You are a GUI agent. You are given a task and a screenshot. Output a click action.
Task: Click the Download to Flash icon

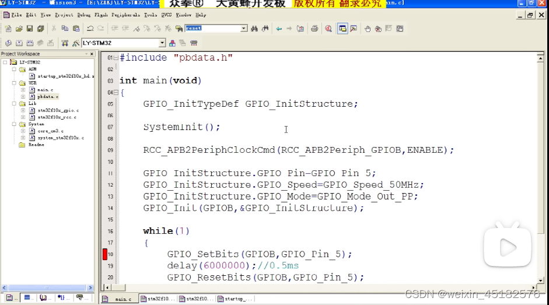65,43
